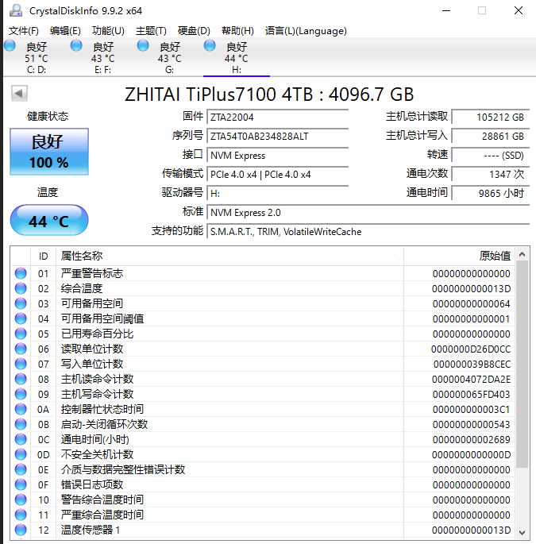This screenshot has width=536, height=544.
Task: Click status orb for attribute 0A 控制器忙状态时间
Action: (x=21, y=409)
